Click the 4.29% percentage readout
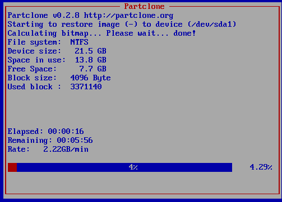 tap(261, 167)
